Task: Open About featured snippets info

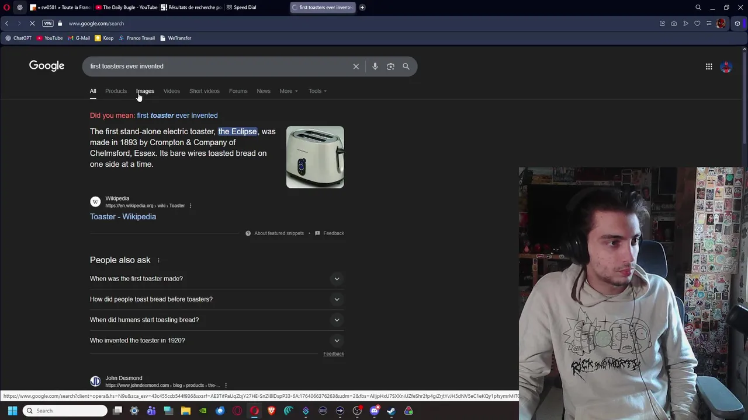Action: click(x=275, y=233)
